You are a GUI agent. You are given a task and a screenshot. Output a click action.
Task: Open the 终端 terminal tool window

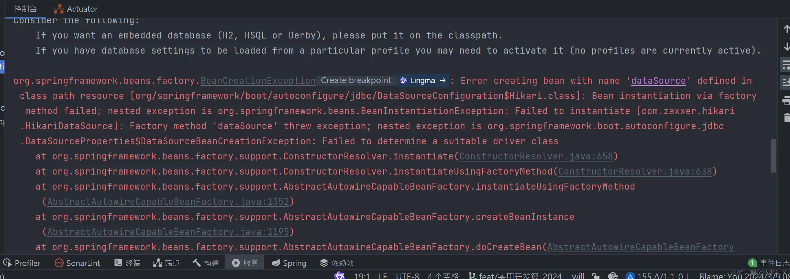point(128,263)
